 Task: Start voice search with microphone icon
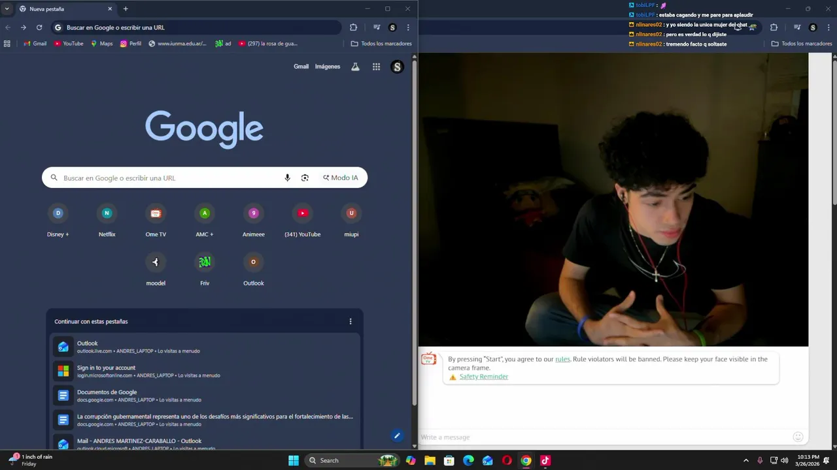pyautogui.click(x=287, y=178)
